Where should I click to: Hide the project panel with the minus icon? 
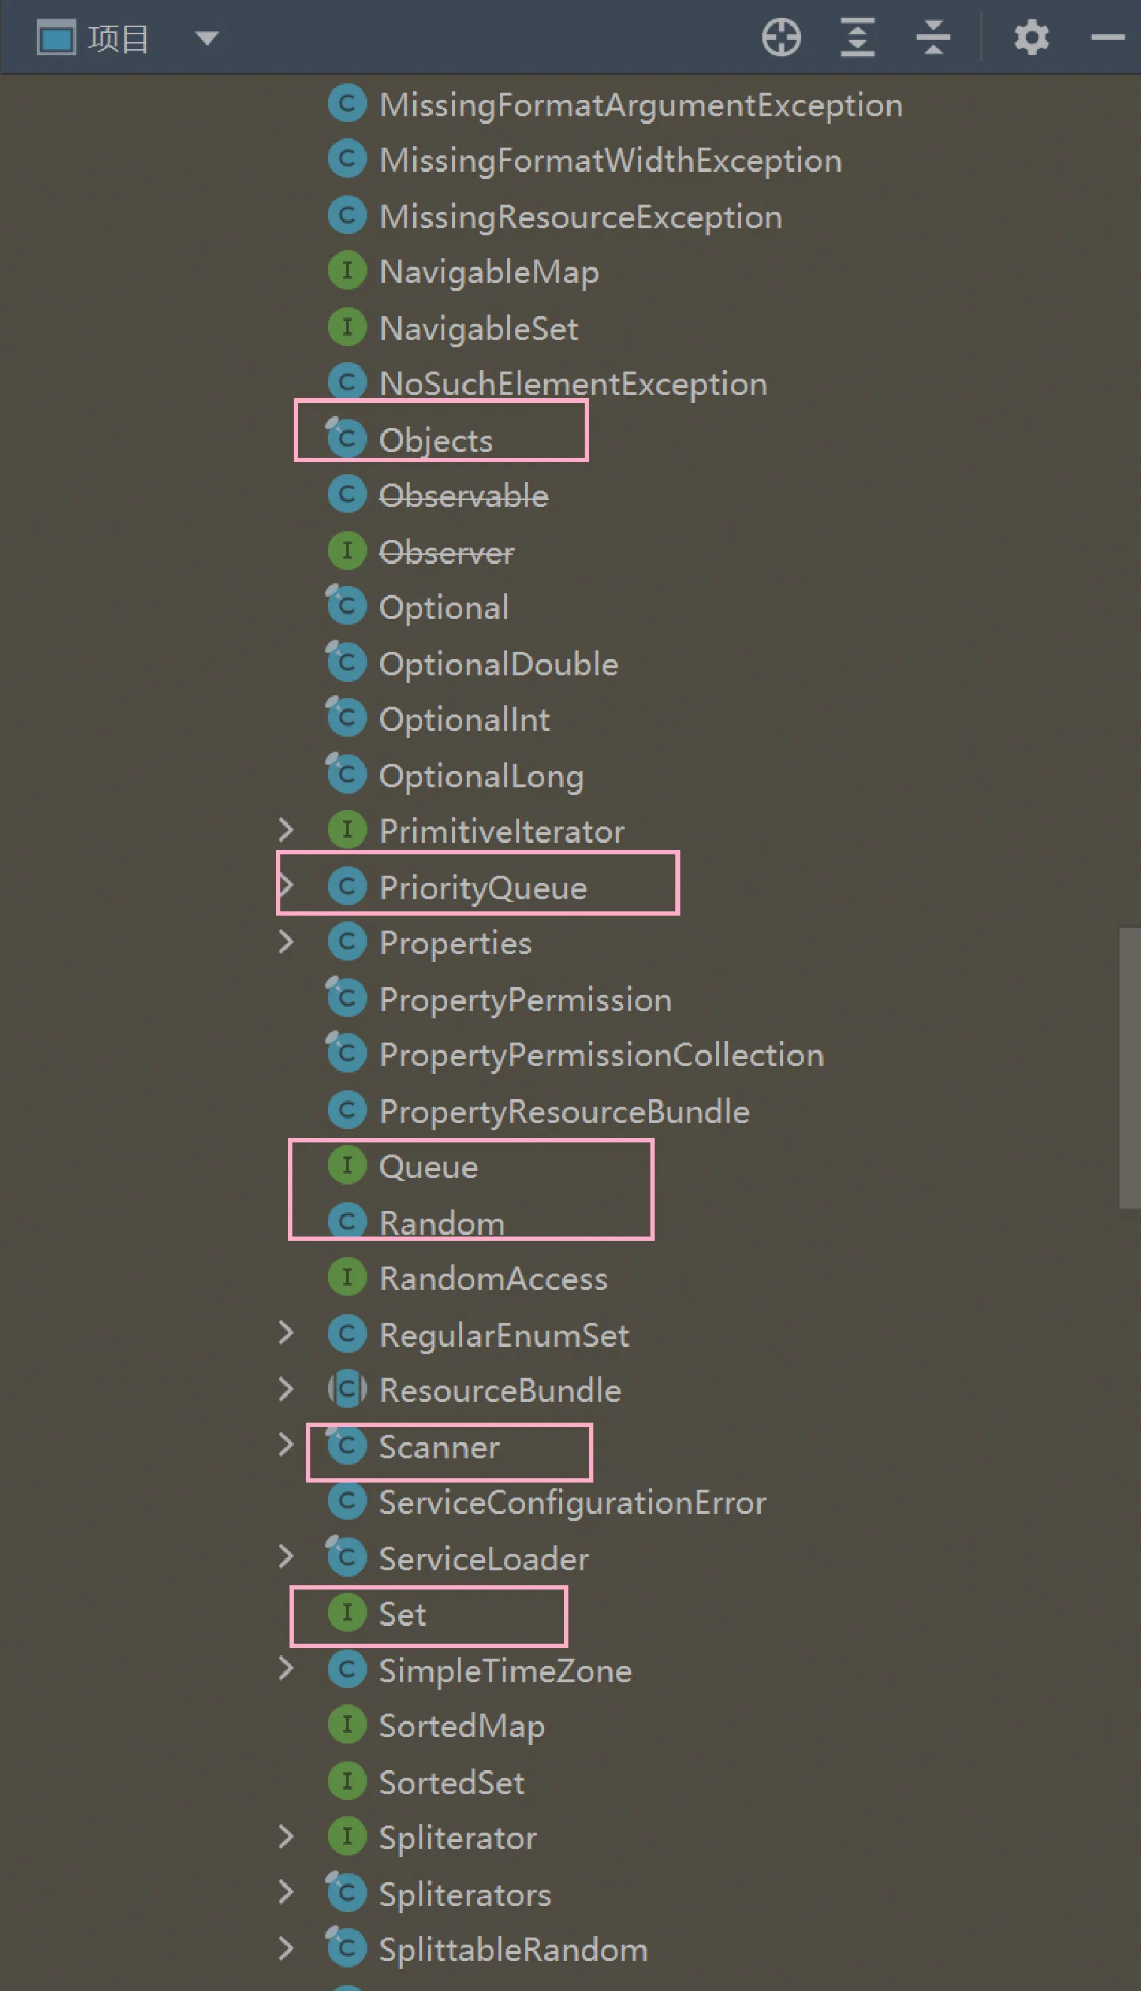tap(1107, 38)
